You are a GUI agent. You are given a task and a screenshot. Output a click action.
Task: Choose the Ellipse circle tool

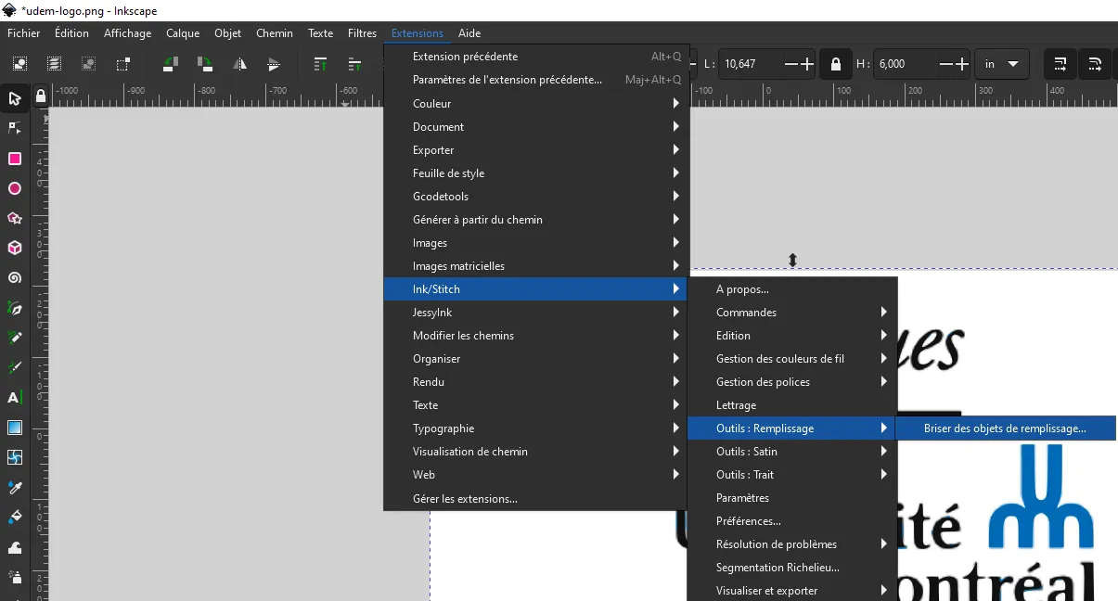tap(15, 188)
